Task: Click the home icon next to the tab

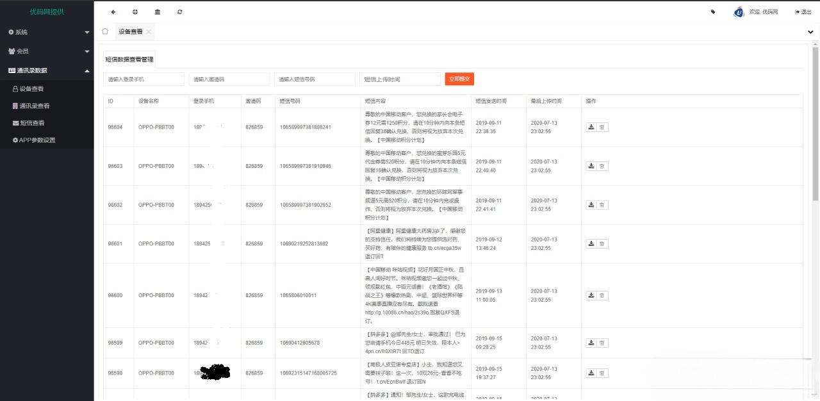Action: click(x=104, y=31)
